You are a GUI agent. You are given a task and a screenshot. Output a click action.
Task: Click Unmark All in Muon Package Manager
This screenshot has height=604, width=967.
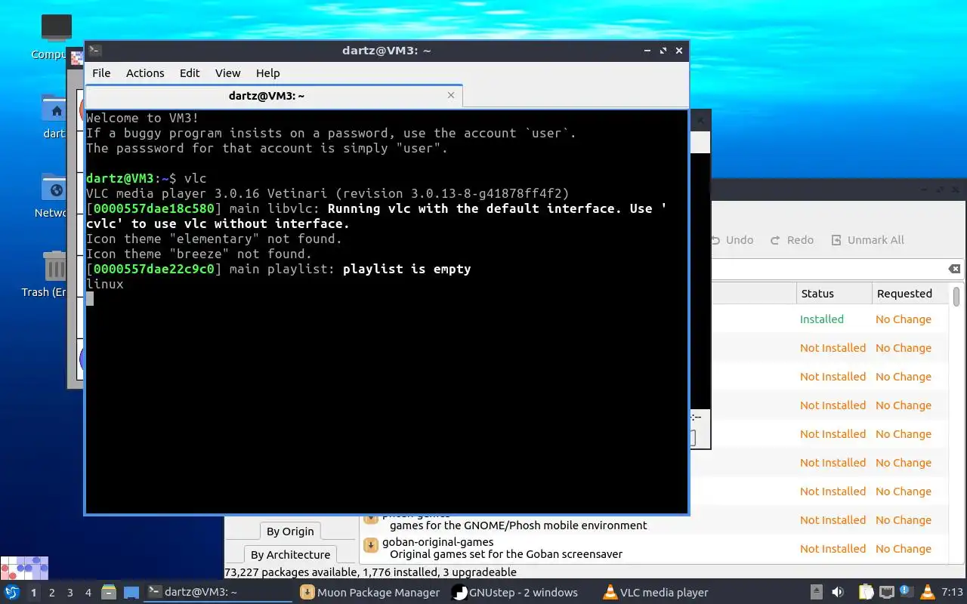click(x=867, y=240)
